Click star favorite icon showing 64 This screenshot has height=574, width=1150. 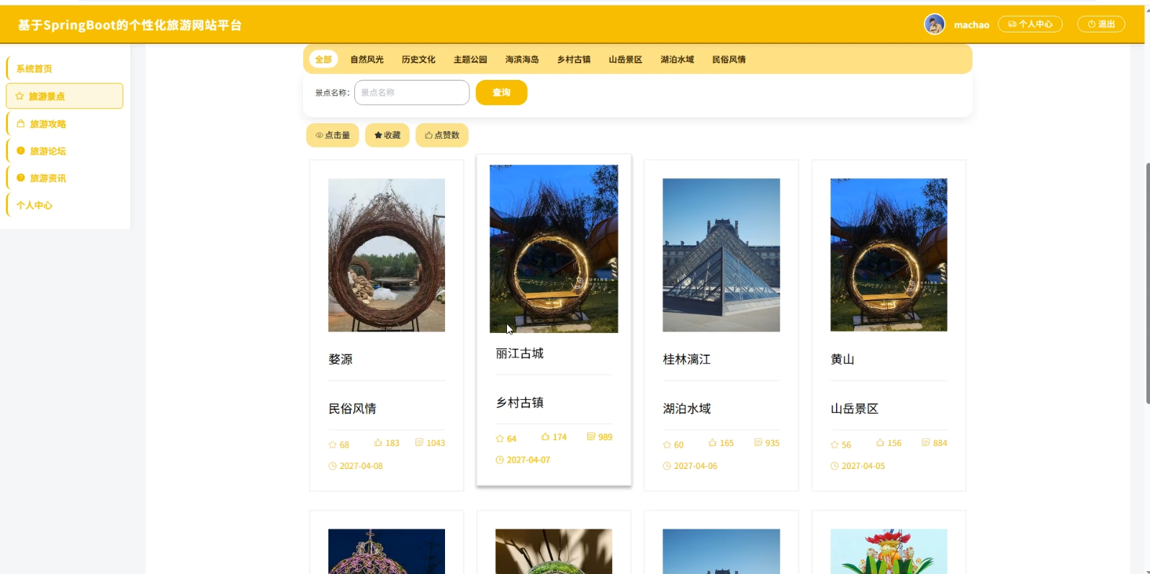500,439
